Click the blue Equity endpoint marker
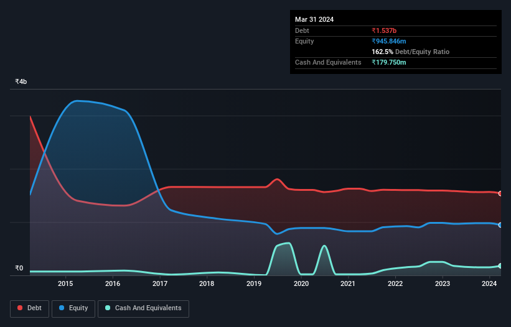This screenshot has height=327, width=511. 500,225
